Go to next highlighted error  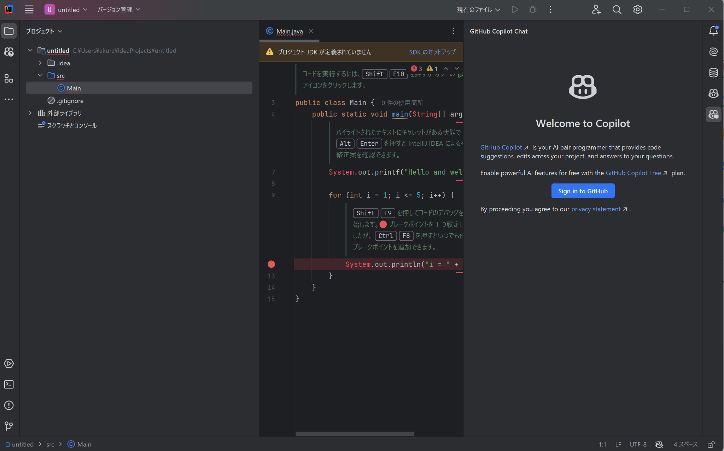(457, 69)
